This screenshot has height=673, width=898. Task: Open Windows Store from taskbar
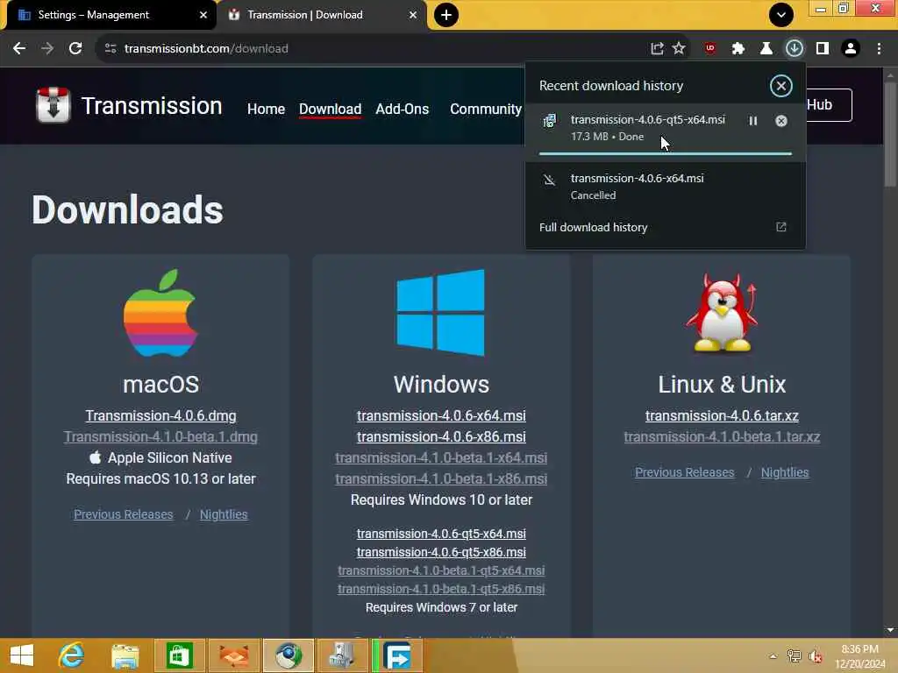[x=179, y=655]
